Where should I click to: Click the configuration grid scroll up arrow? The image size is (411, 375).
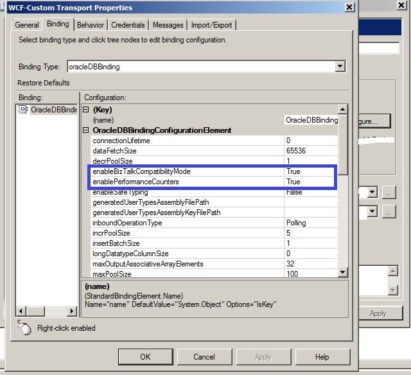[342, 109]
